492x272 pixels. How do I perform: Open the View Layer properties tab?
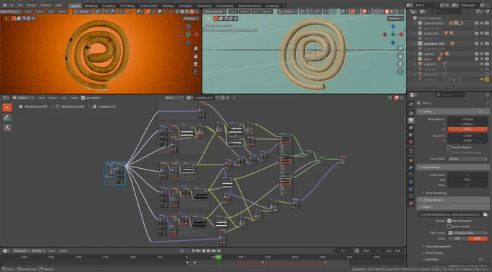click(x=411, y=128)
